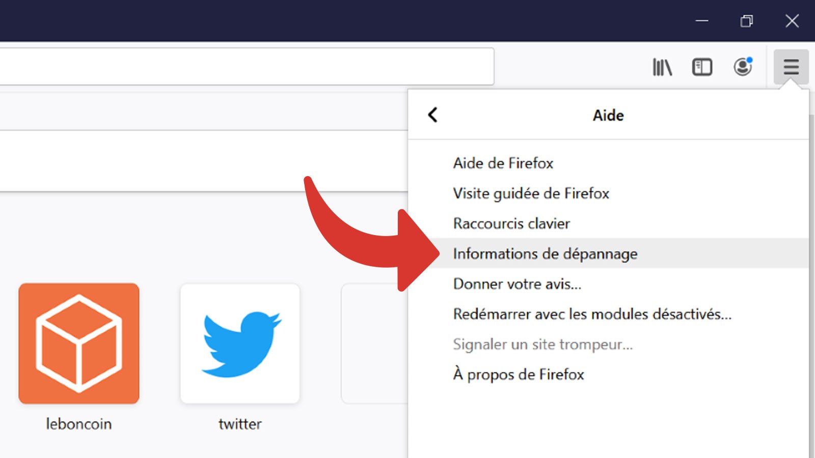This screenshot has width=815, height=458.
Task: Open the twitter shortcut tile
Action: (240, 343)
